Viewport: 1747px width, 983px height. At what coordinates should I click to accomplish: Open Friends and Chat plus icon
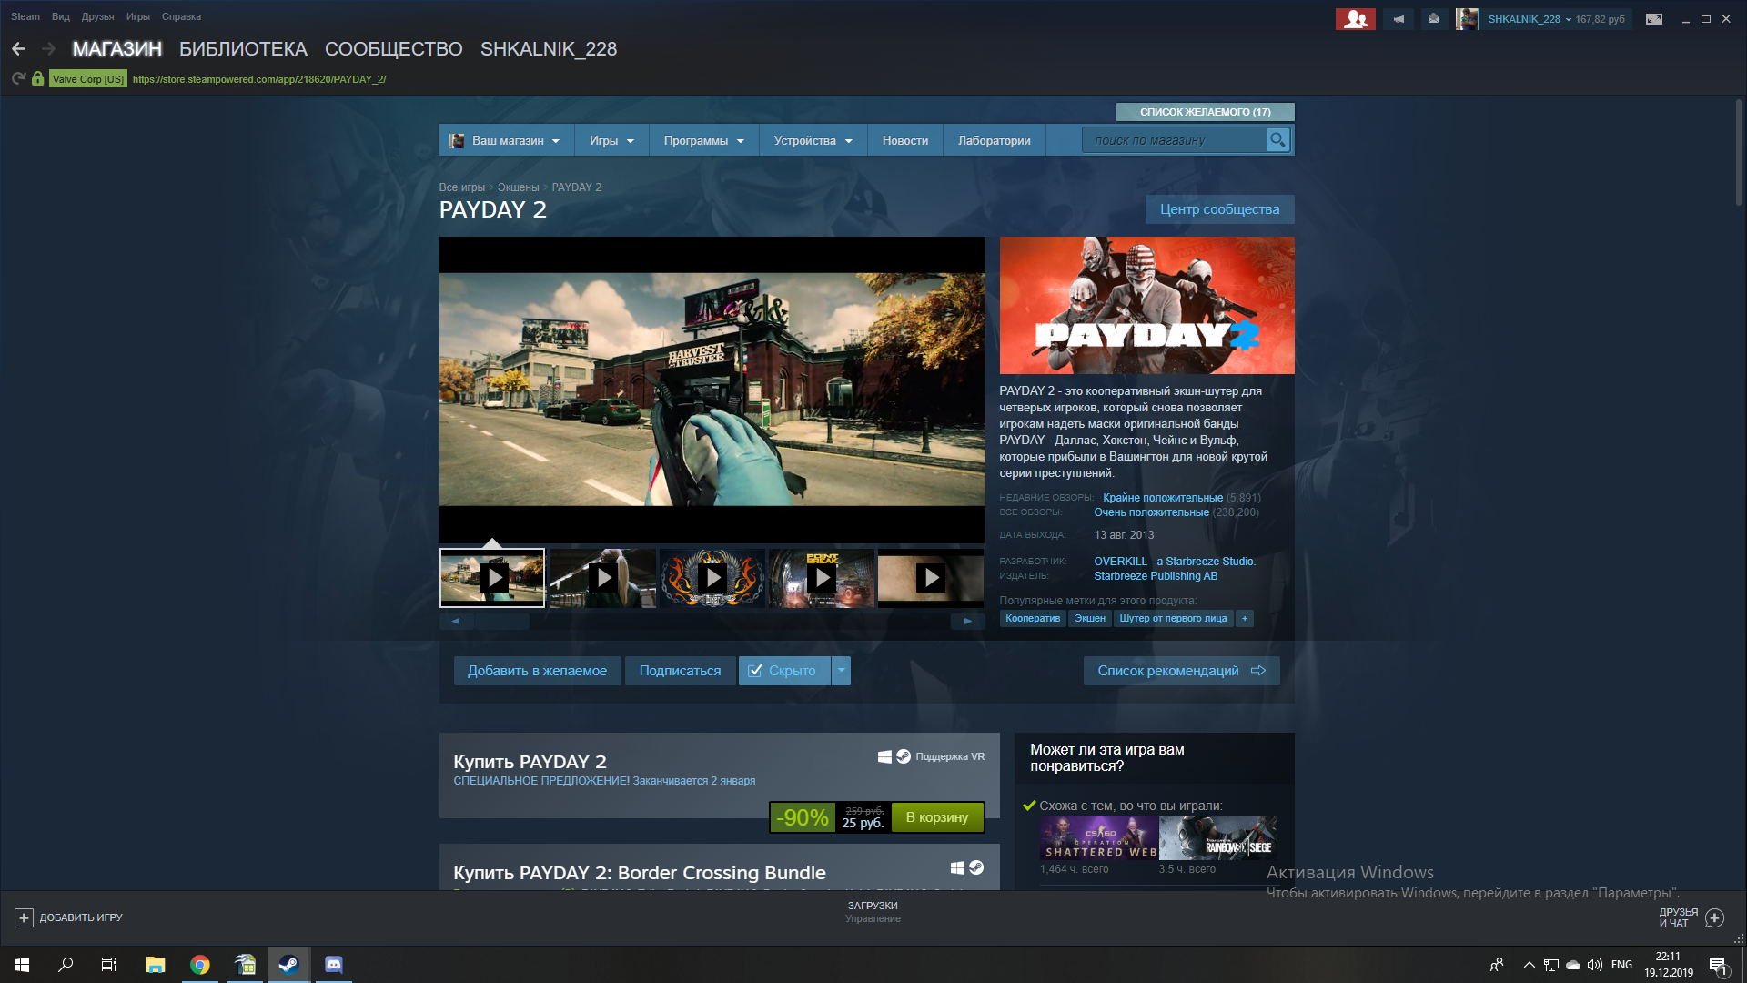click(x=1714, y=917)
